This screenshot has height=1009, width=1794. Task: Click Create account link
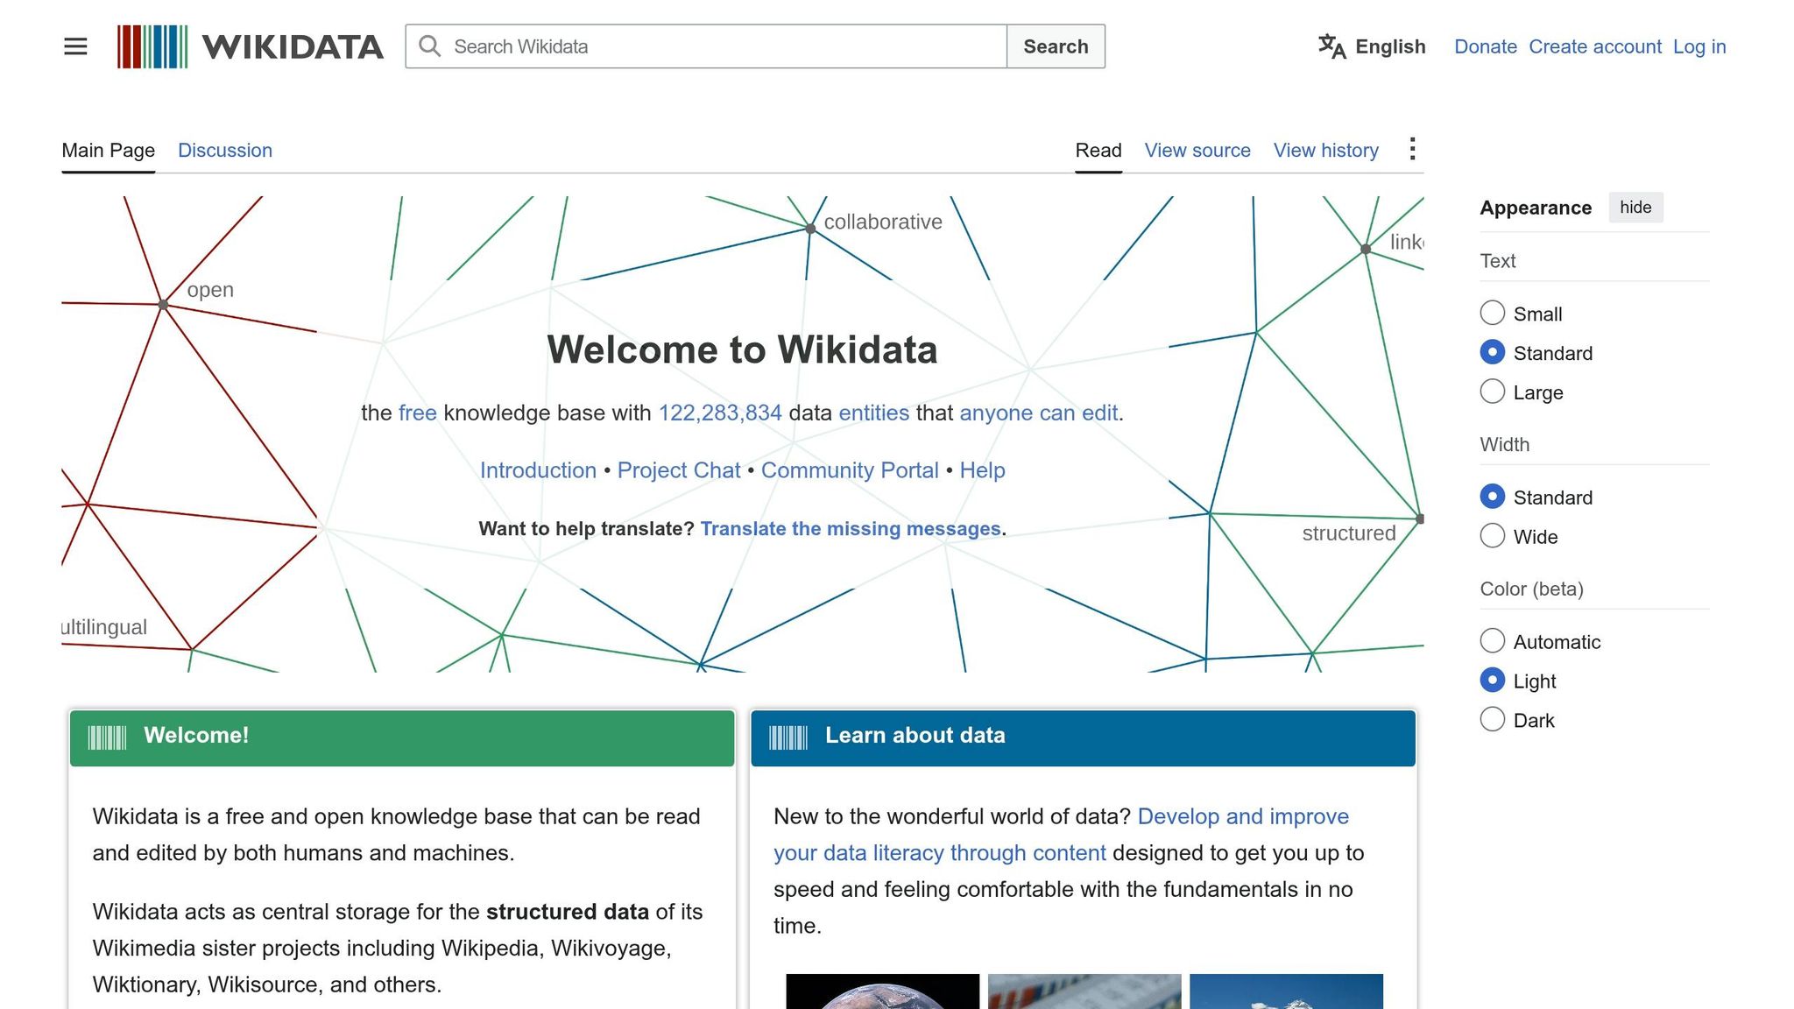coord(1595,46)
